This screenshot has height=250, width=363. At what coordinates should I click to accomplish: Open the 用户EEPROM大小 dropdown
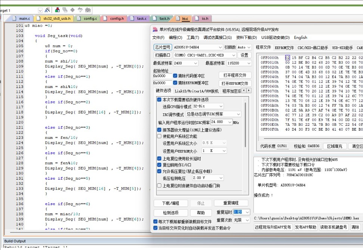(x=214, y=151)
